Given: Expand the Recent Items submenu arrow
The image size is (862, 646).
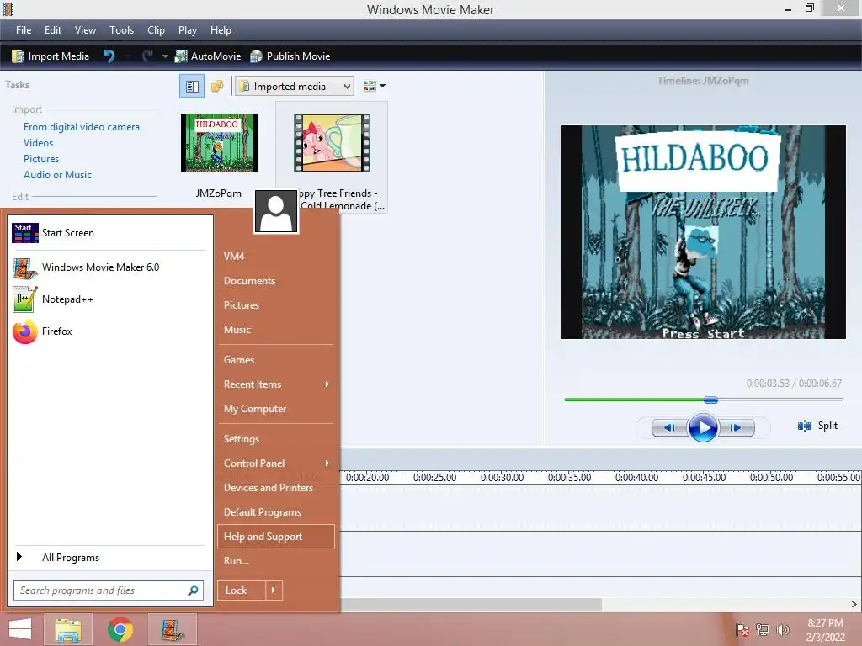Looking at the screenshot, I should click(327, 384).
